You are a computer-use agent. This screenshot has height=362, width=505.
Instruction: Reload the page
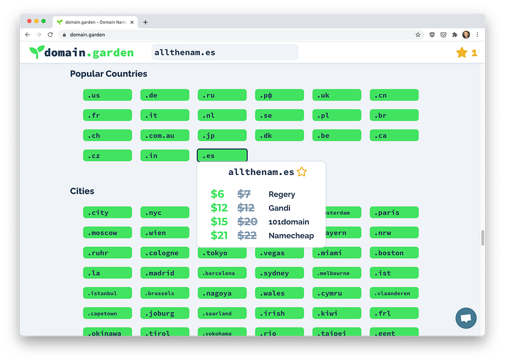tap(50, 35)
